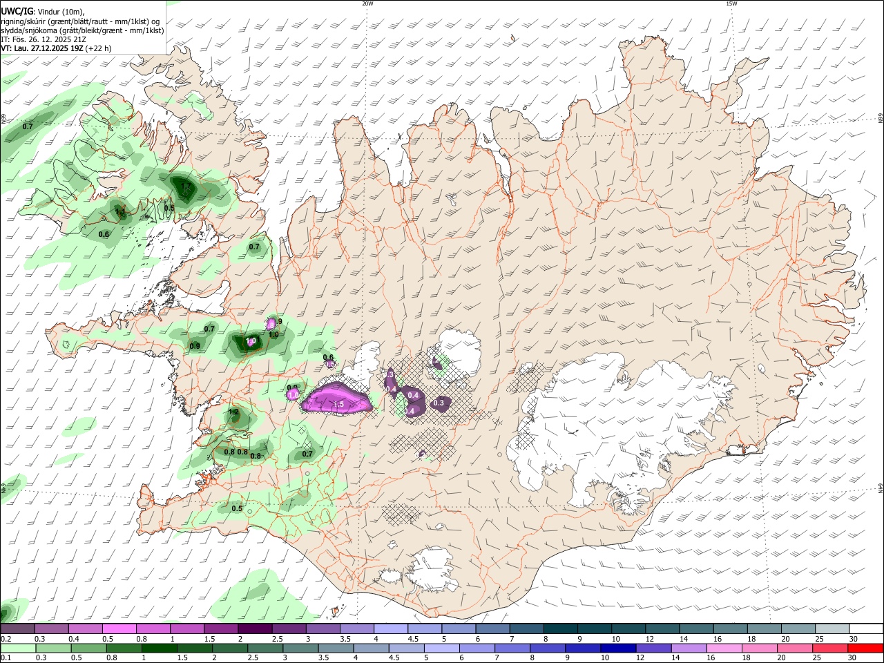
Task: Pick the pale lavender 4–4.5 snow legend swatch
Action: 390,629
